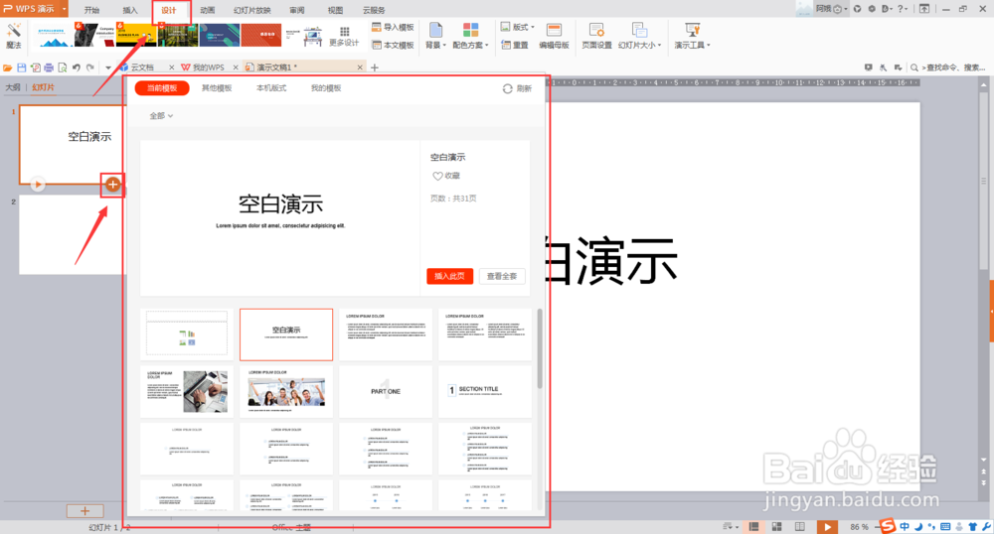This screenshot has width=994, height=534.
Task: Select the SECTION TITLE layout thumbnail
Action: (485, 391)
